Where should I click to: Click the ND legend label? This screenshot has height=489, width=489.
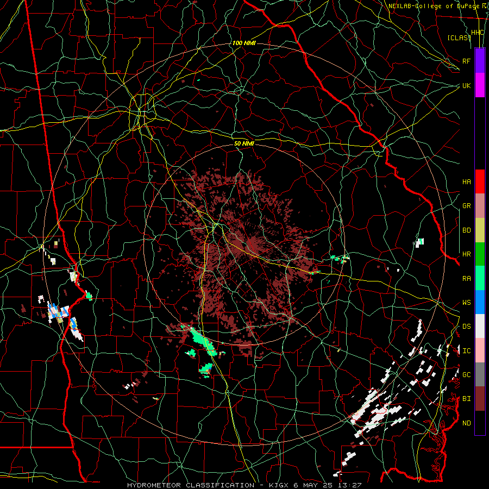click(466, 423)
